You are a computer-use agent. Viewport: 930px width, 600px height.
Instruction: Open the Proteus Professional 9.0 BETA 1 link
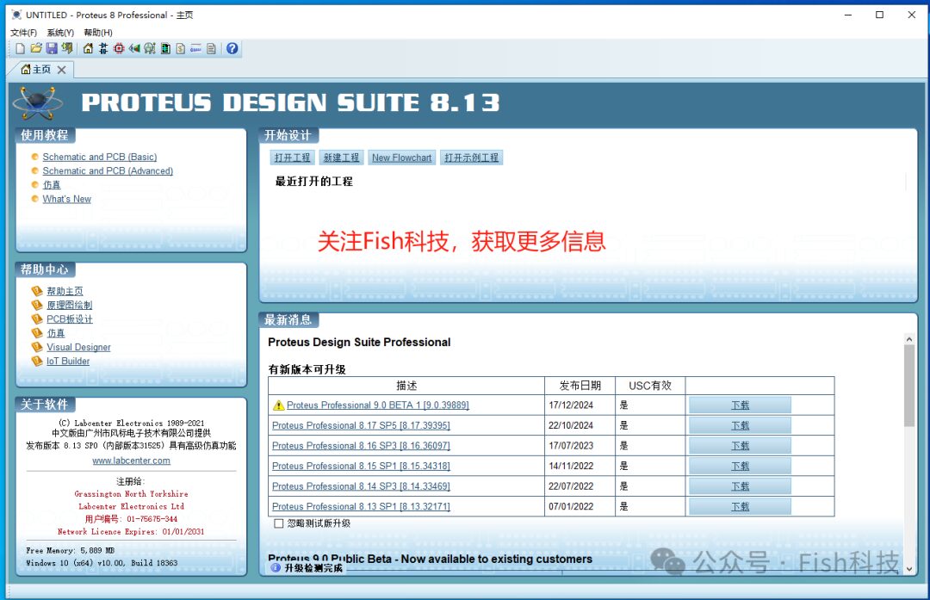click(x=378, y=405)
